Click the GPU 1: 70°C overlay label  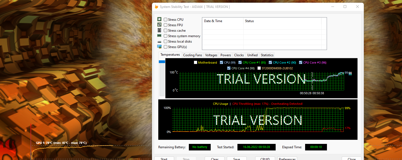[61, 143]
